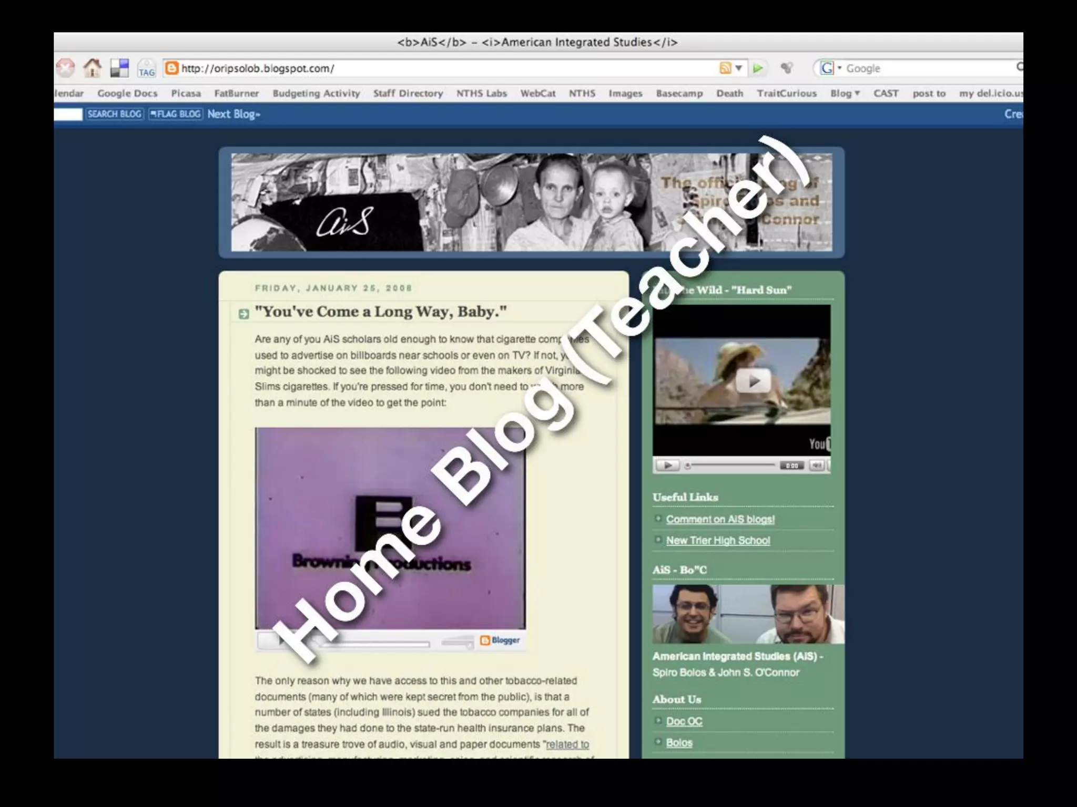This screenshot has width=1077, height=807.
Task: Open the Blog bookmarks dropdown
Action: click(x=845, y=94)
